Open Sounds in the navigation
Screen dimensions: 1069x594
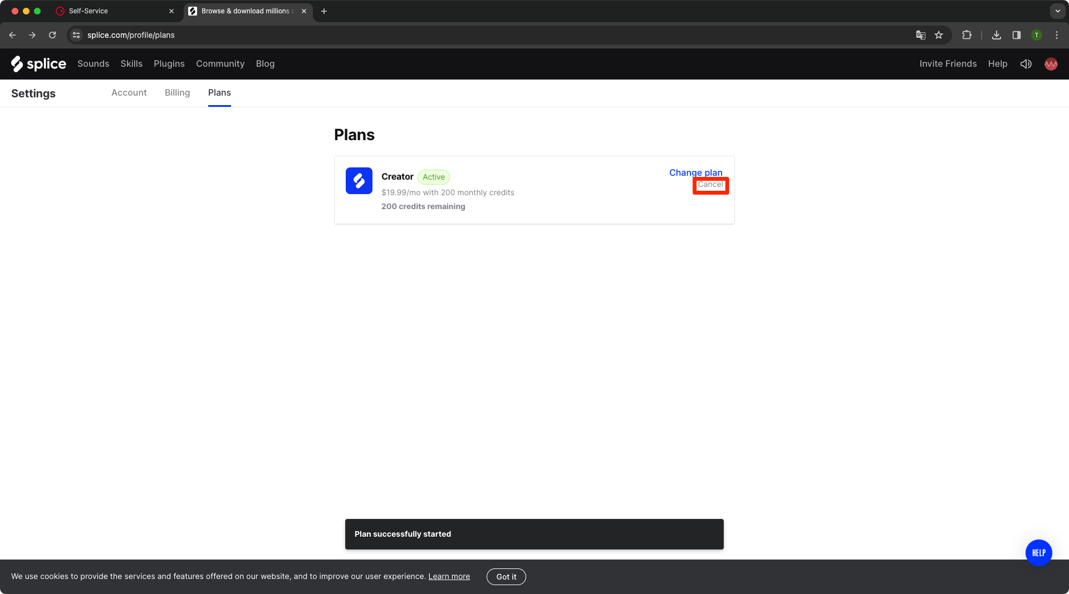click(x=93, y=64)
